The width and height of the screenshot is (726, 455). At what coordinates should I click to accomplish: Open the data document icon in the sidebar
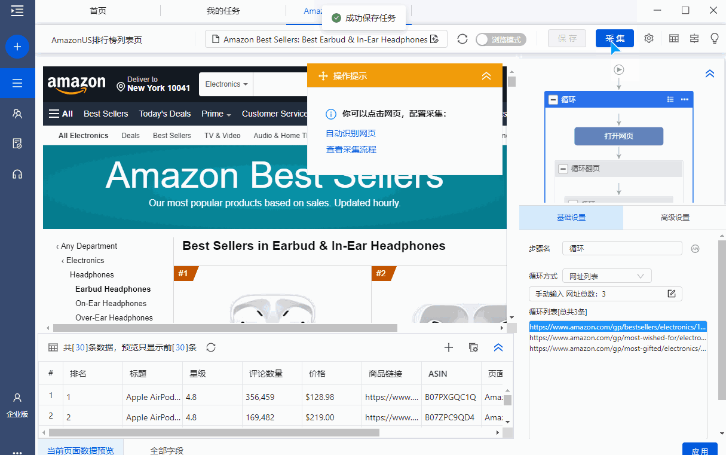click(17, 143)
